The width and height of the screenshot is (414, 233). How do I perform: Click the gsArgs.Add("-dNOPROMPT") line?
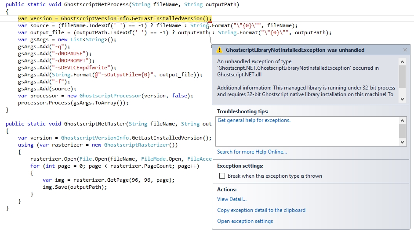(56, 61)
